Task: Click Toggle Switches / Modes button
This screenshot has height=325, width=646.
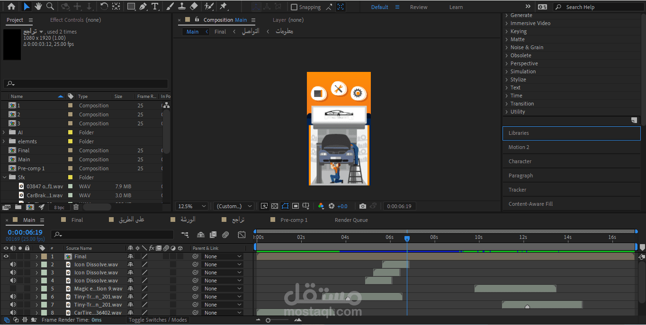Action: pyautogui.click(x=158, y=320)
